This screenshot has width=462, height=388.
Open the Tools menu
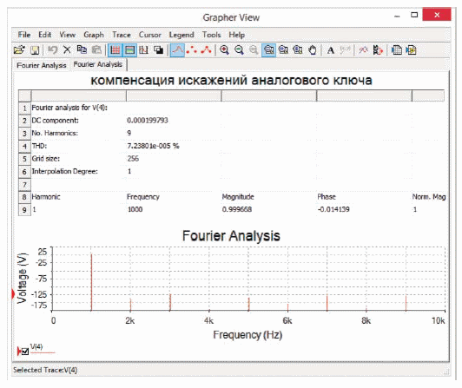click(211, 35)
